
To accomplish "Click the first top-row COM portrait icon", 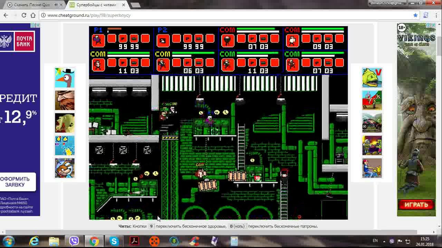I will (x=228, y=40).
